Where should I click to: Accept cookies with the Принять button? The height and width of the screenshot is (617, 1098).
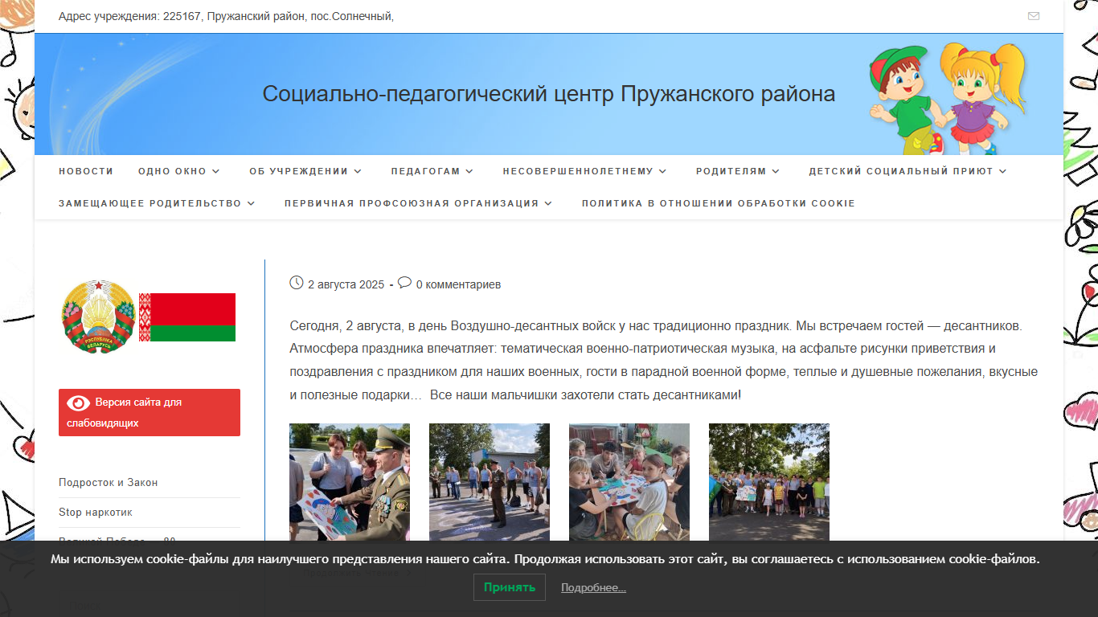point(510,587)
